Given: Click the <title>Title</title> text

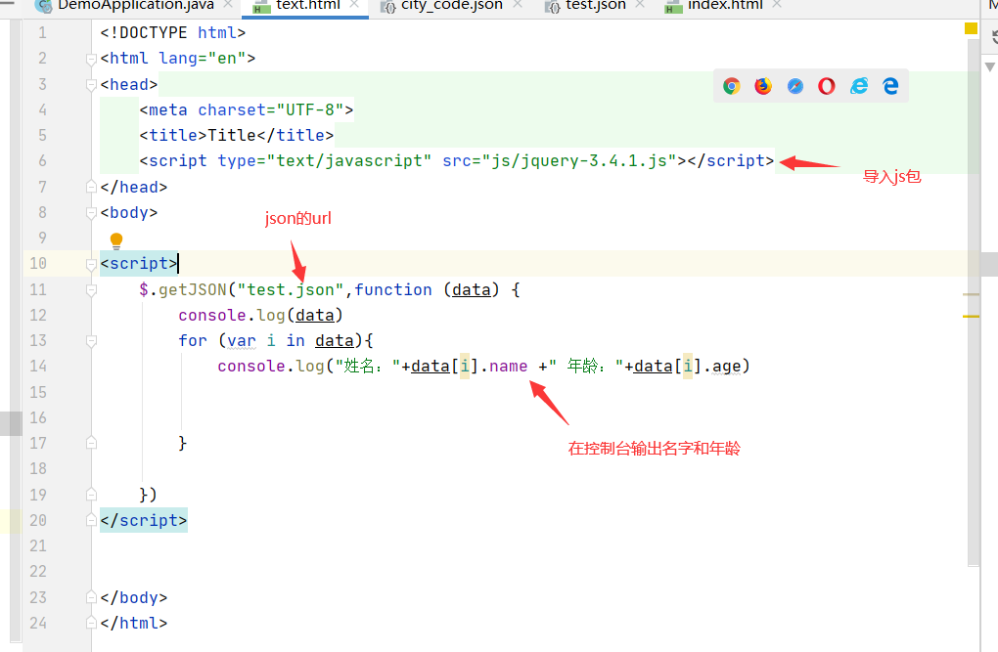Looking at the screenshot, I should [237, 136].
